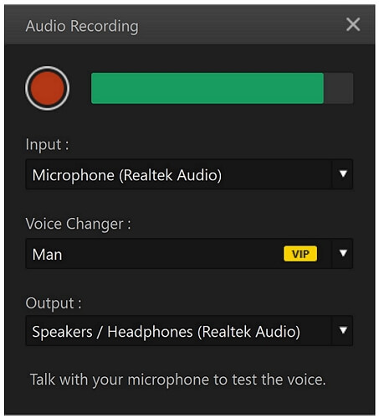The height and width of the screenshot is (419, 379).
Task: Click the Audio Recording title text
Action: (82, 26)
